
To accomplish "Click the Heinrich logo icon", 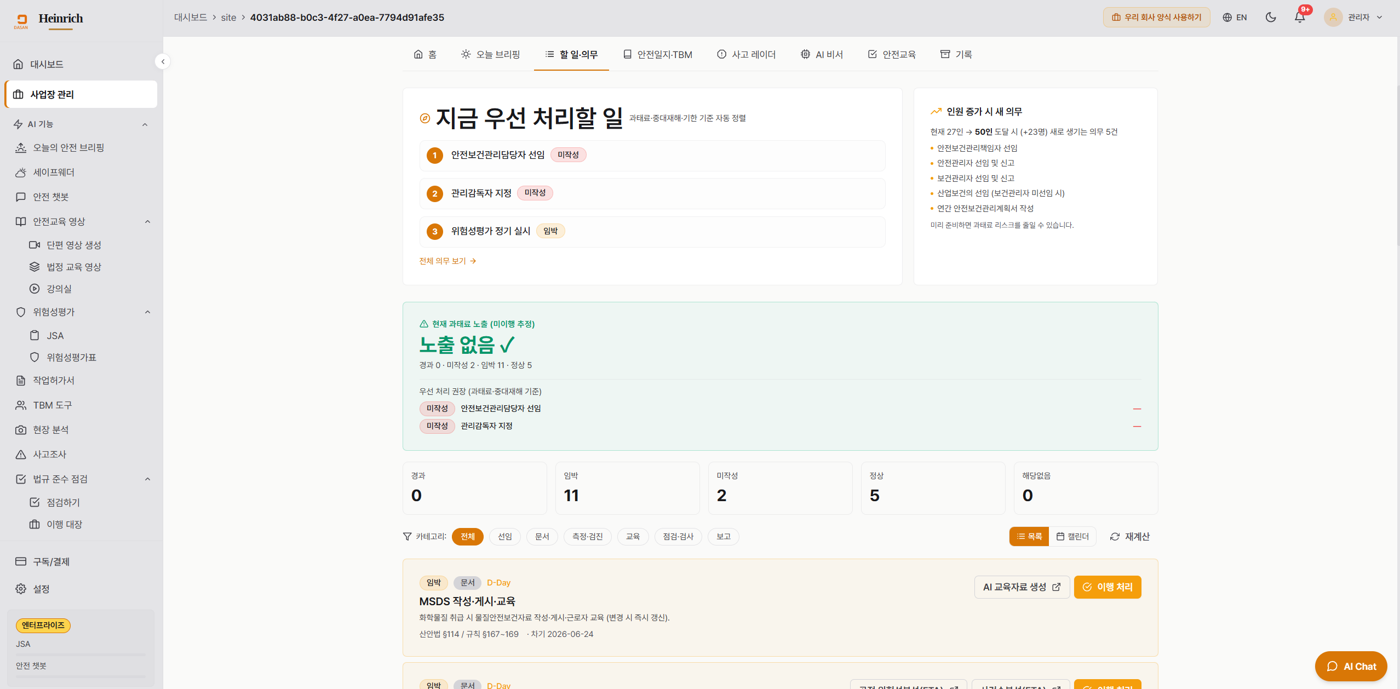I will (x=21, y=21).
